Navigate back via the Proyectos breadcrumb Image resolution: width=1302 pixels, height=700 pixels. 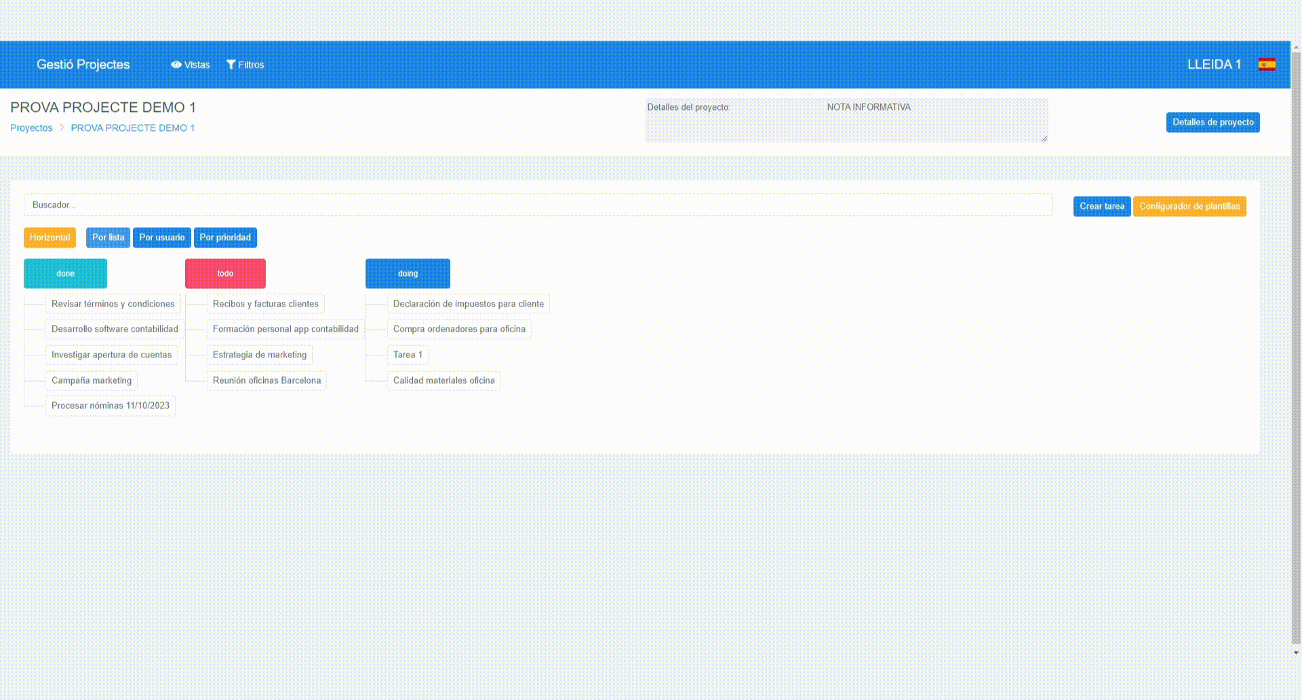point(31,128)
